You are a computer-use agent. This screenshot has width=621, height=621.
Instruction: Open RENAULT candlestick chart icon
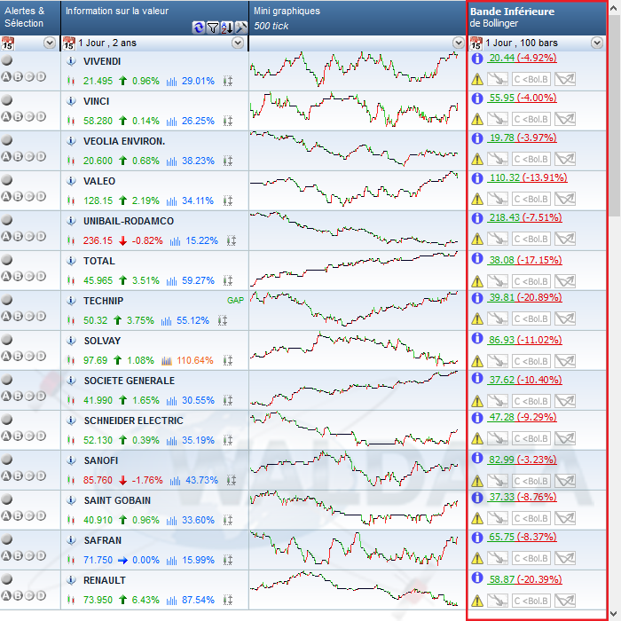[x=71, y=600]
